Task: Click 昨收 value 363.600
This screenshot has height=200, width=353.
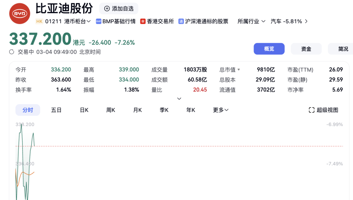Action: click(x=61, y=80)
